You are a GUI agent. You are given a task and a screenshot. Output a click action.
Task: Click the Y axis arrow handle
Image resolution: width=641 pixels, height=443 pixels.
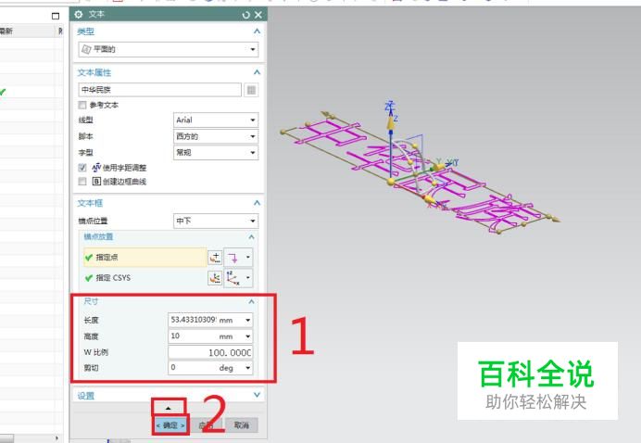pos(439,167)
